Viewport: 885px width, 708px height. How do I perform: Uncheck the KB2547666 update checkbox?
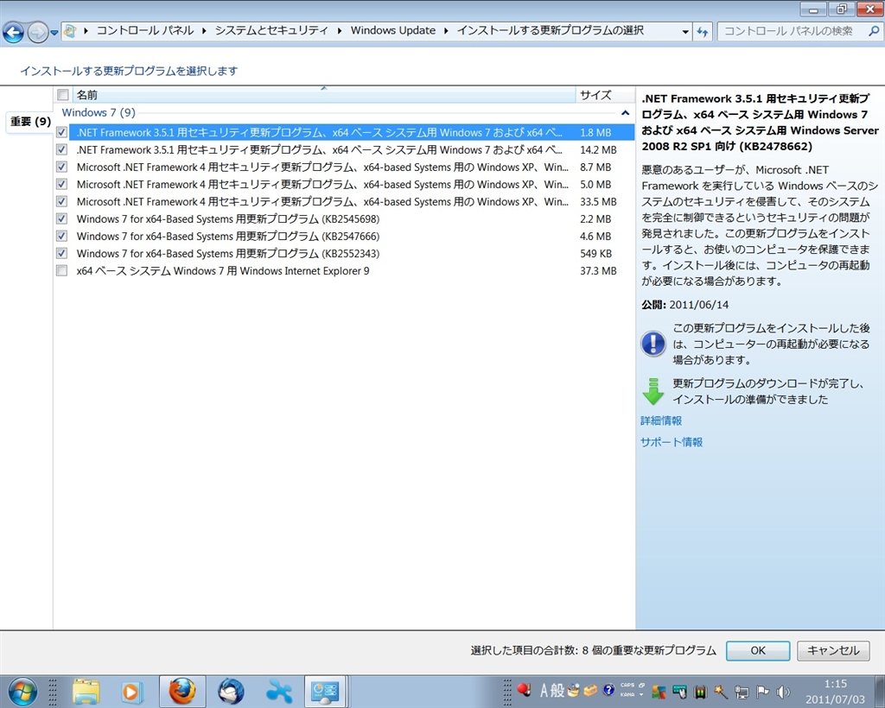pos(62,237)
